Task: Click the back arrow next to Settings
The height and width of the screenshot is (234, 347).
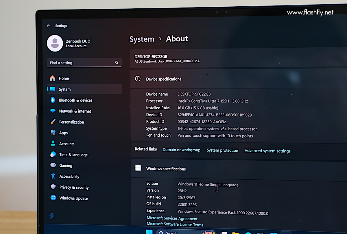Action: (48, 26)
